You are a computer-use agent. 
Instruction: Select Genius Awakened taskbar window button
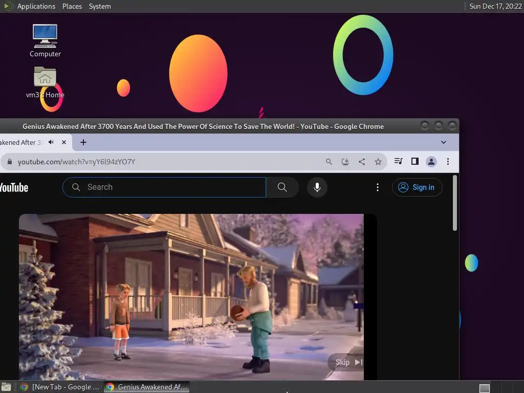point(147,387)
